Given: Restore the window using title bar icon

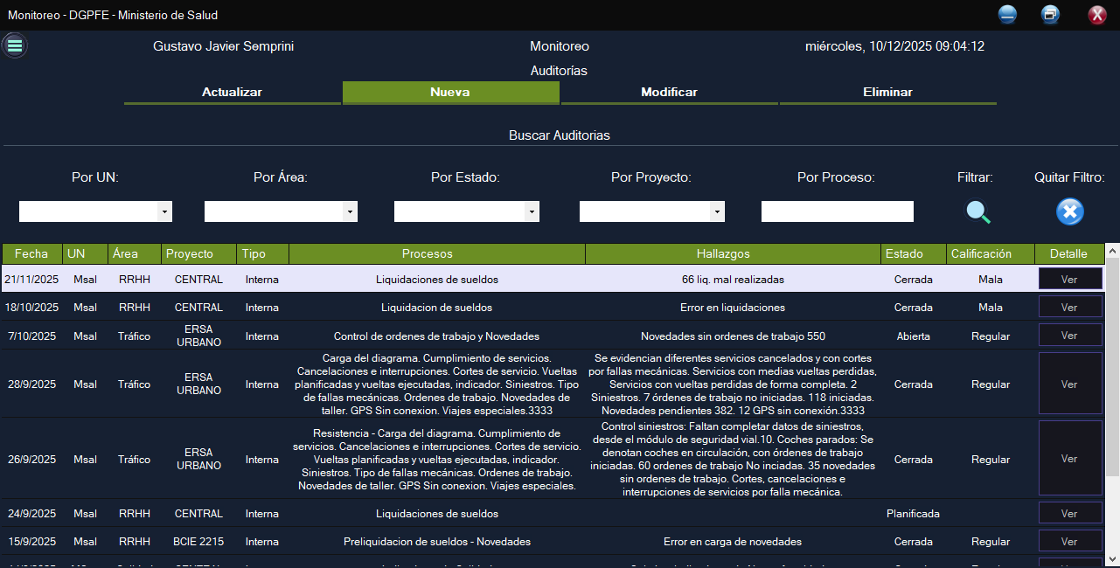Looking at the screenshot, I should [1050, 15].
